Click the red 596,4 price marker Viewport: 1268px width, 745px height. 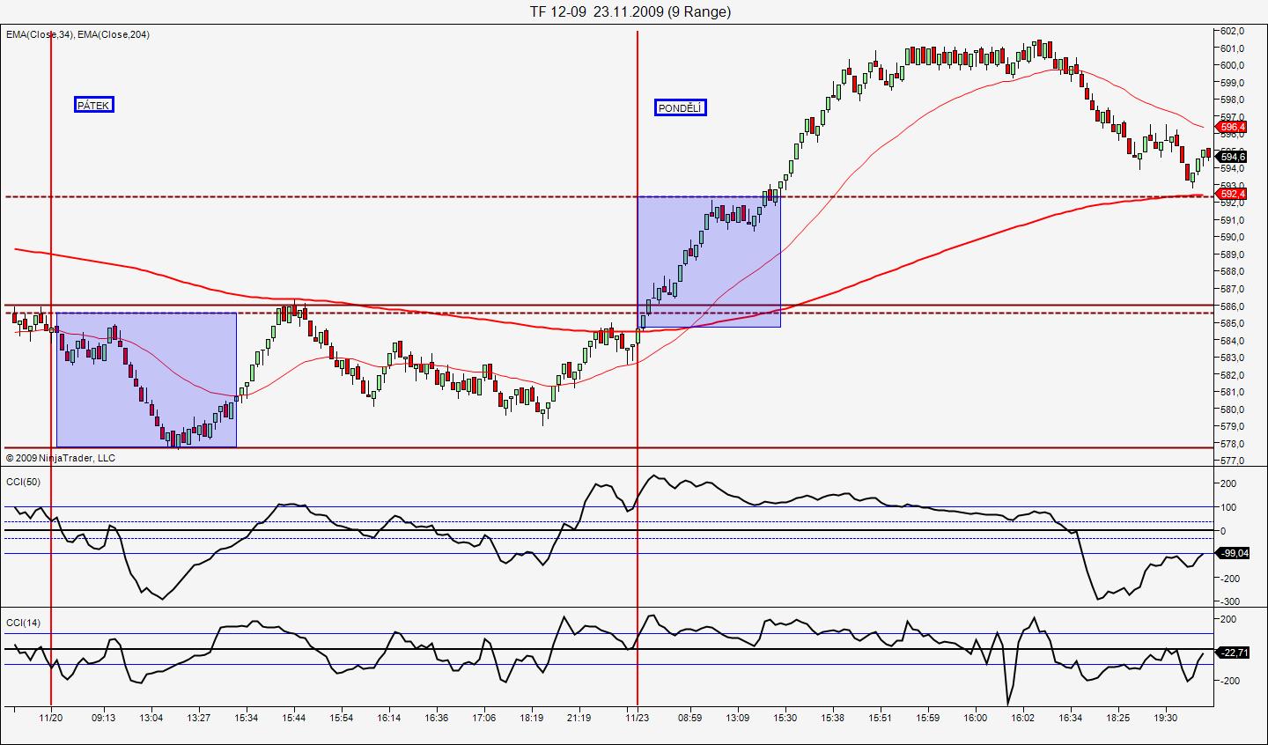1233,127
